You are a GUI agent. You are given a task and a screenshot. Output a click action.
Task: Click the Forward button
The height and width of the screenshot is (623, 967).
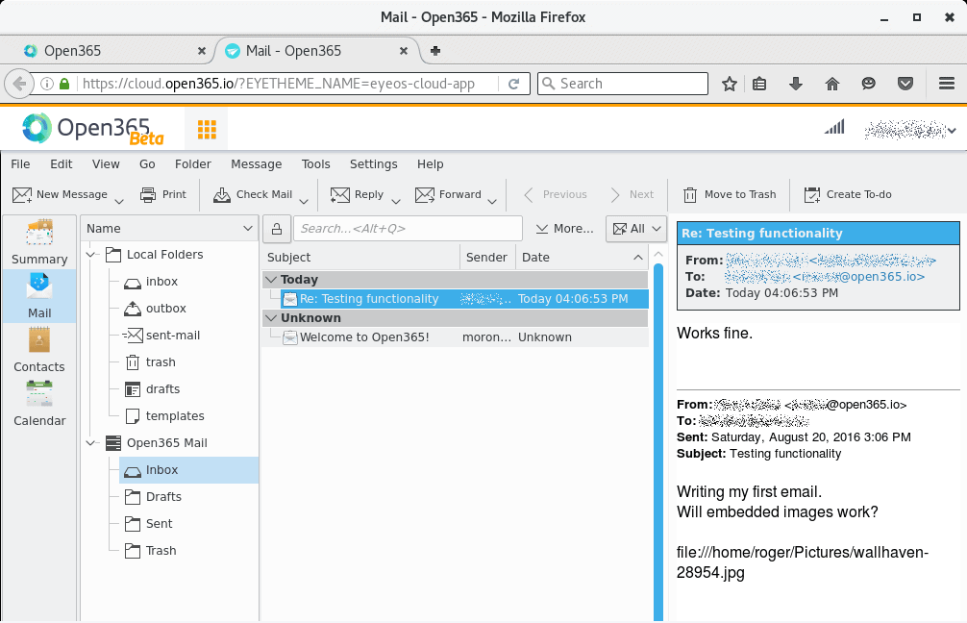(x=449, y=194)
